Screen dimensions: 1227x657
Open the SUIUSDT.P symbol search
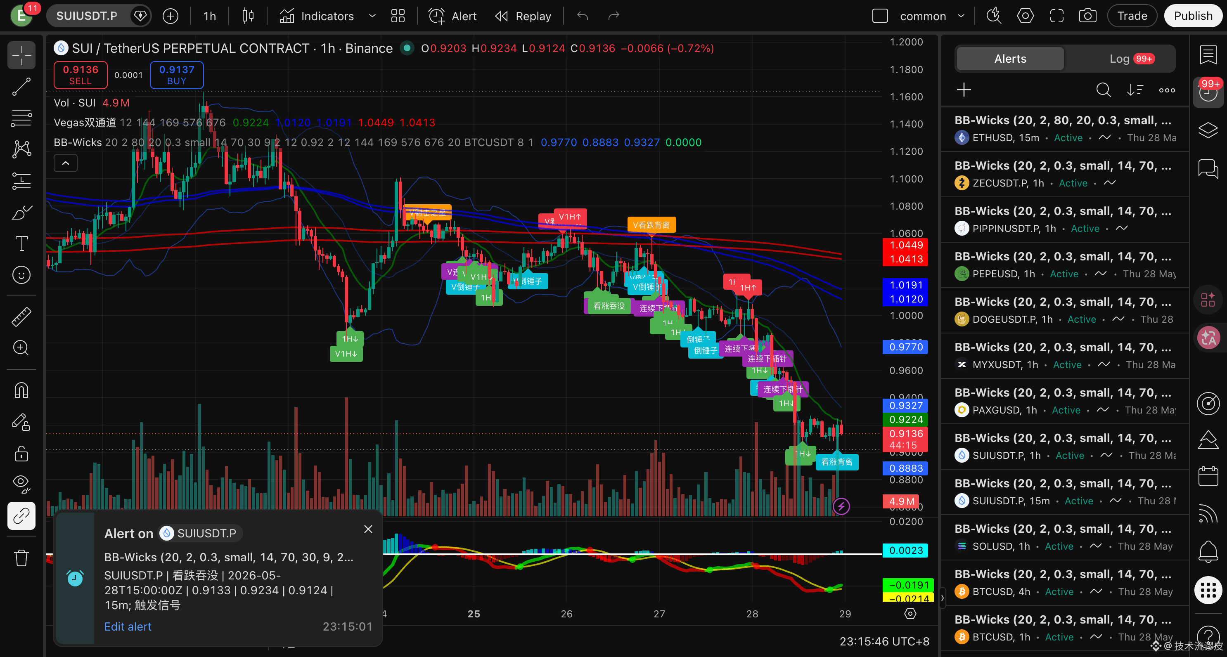tap(87, 16)
